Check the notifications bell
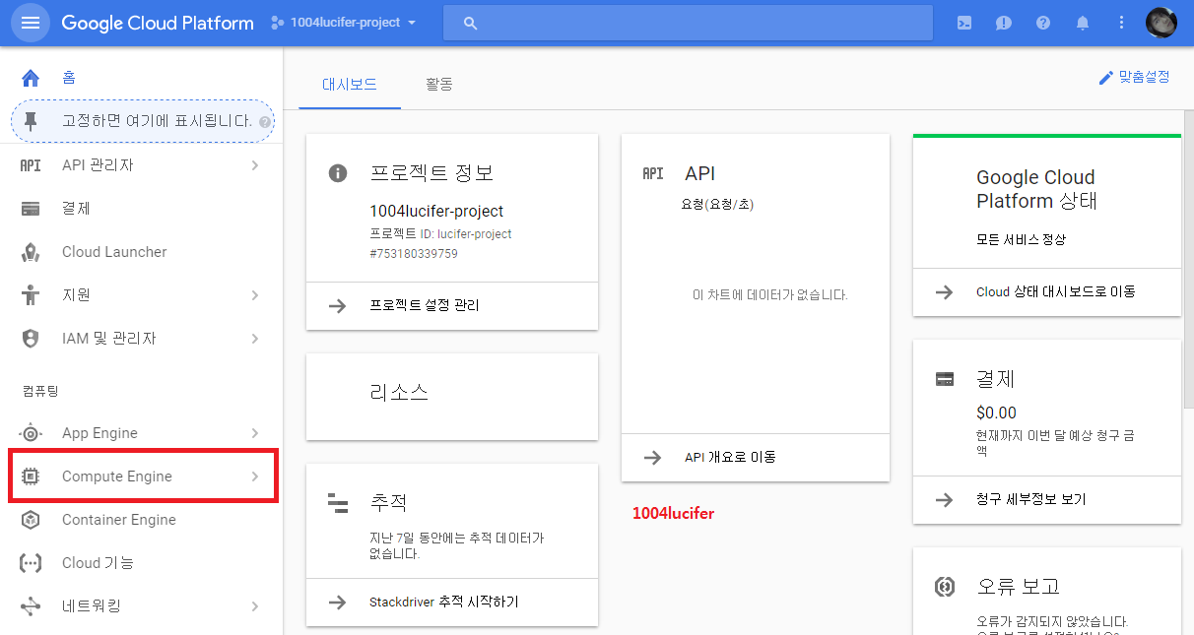Image resolution: width=1194 pixels, height=635 pixels. 1082,22
